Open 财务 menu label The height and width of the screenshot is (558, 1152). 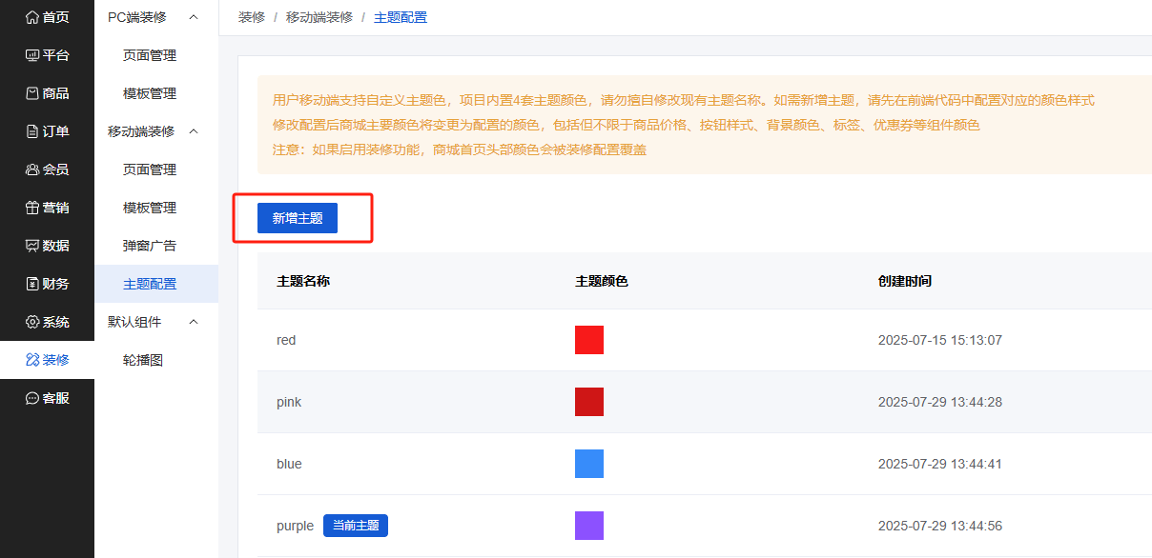click(x=56, y=284)
